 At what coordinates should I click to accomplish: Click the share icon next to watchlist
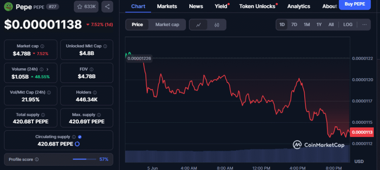click(107, 7)
